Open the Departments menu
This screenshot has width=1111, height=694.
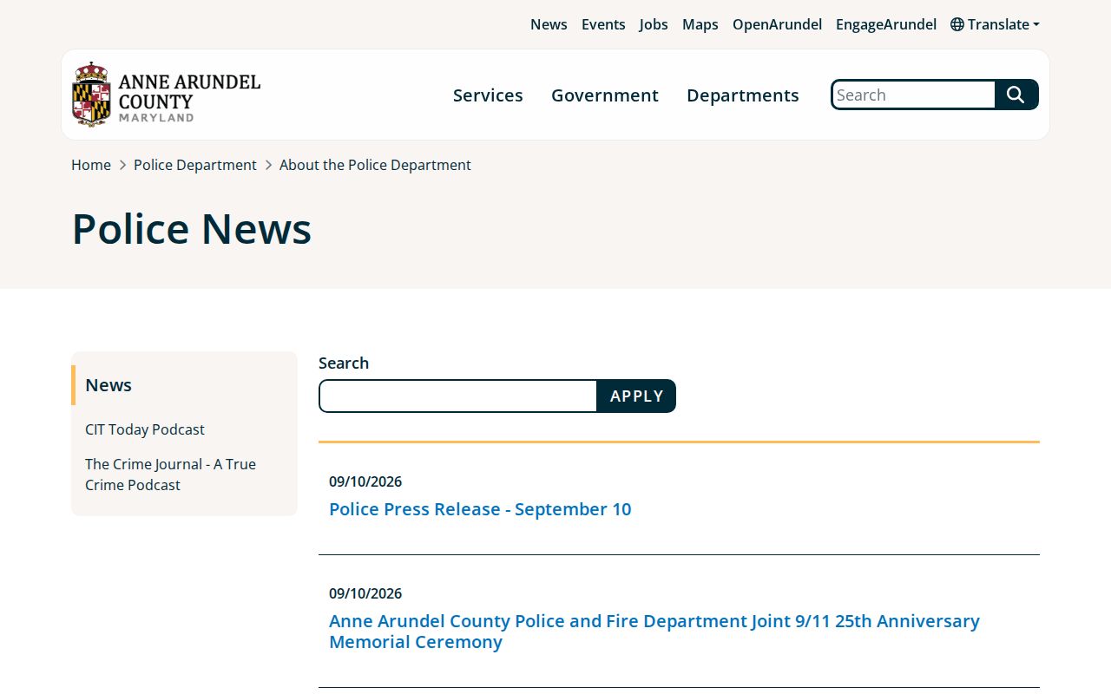[x=743, y=95]
